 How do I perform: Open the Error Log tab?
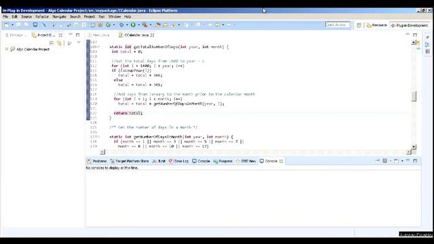(178, 161)
